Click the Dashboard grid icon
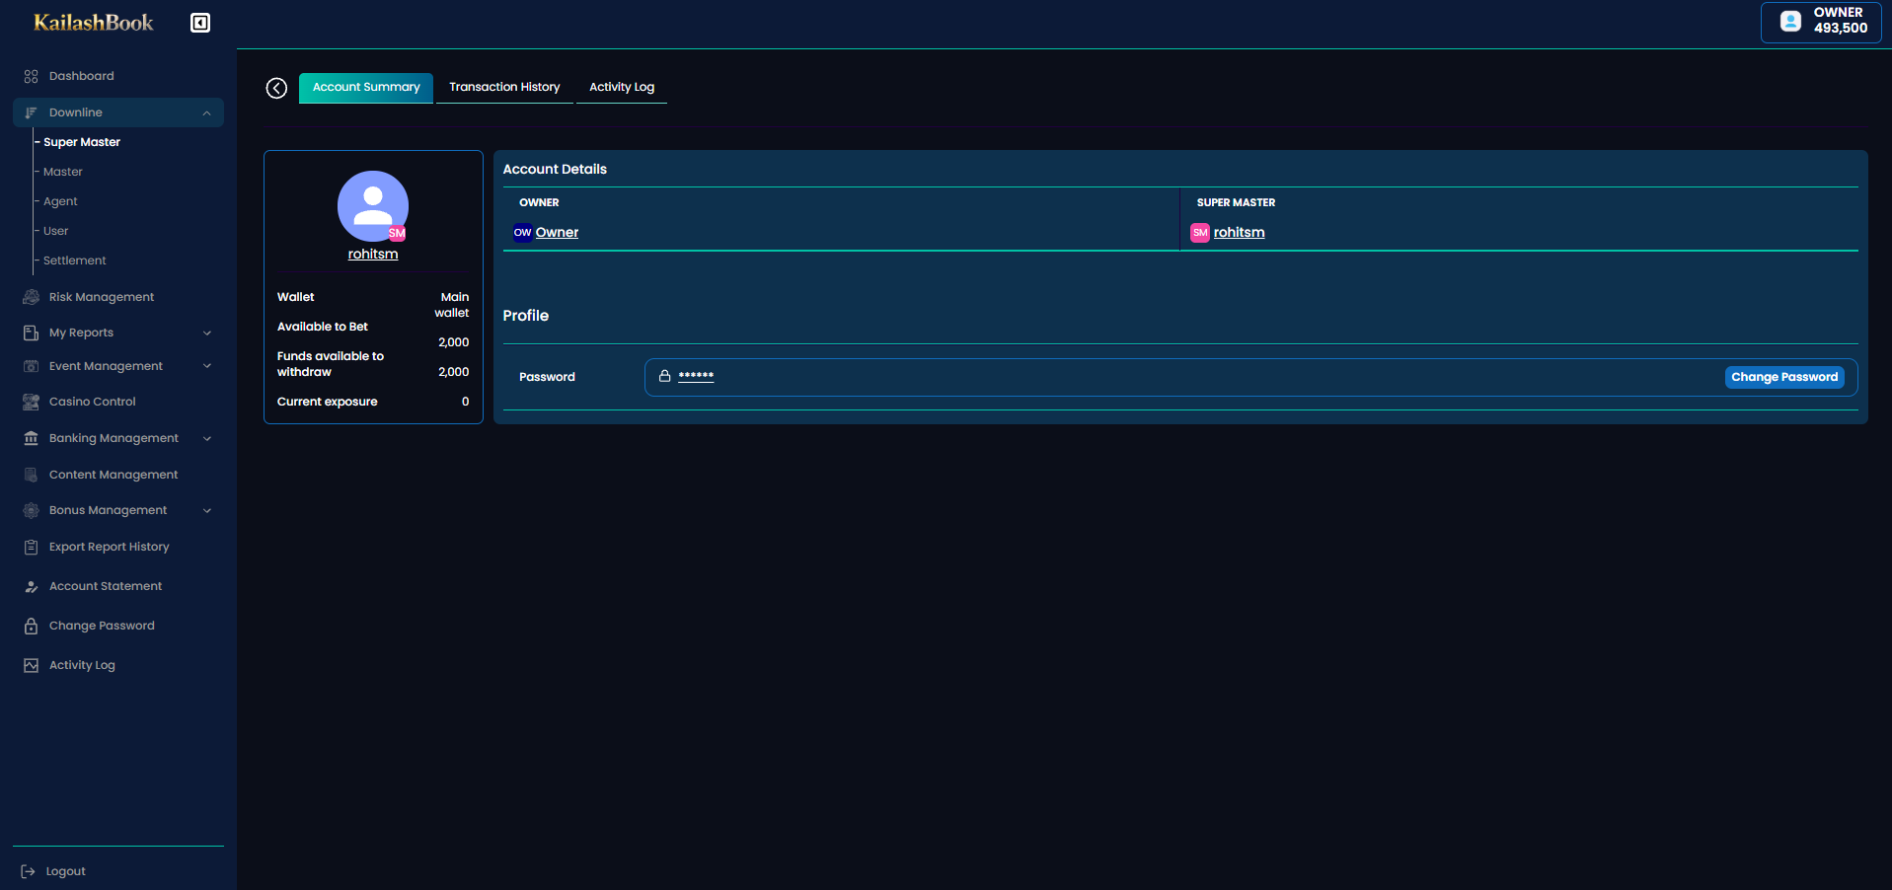This screenshot has width=1892, height=890. point(31,76)
